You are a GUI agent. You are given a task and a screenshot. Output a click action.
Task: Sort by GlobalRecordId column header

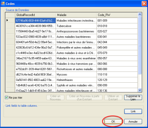[35, 15]
